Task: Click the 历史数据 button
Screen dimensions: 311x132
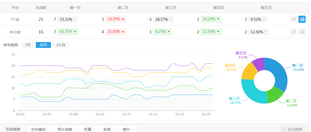Action: click(292, 129)
